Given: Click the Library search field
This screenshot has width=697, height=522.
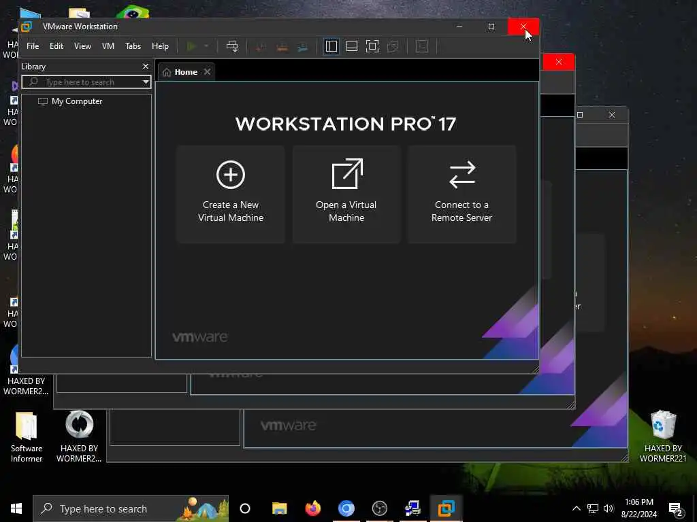Looking at the screenshot, I should (x=86, y=82).
